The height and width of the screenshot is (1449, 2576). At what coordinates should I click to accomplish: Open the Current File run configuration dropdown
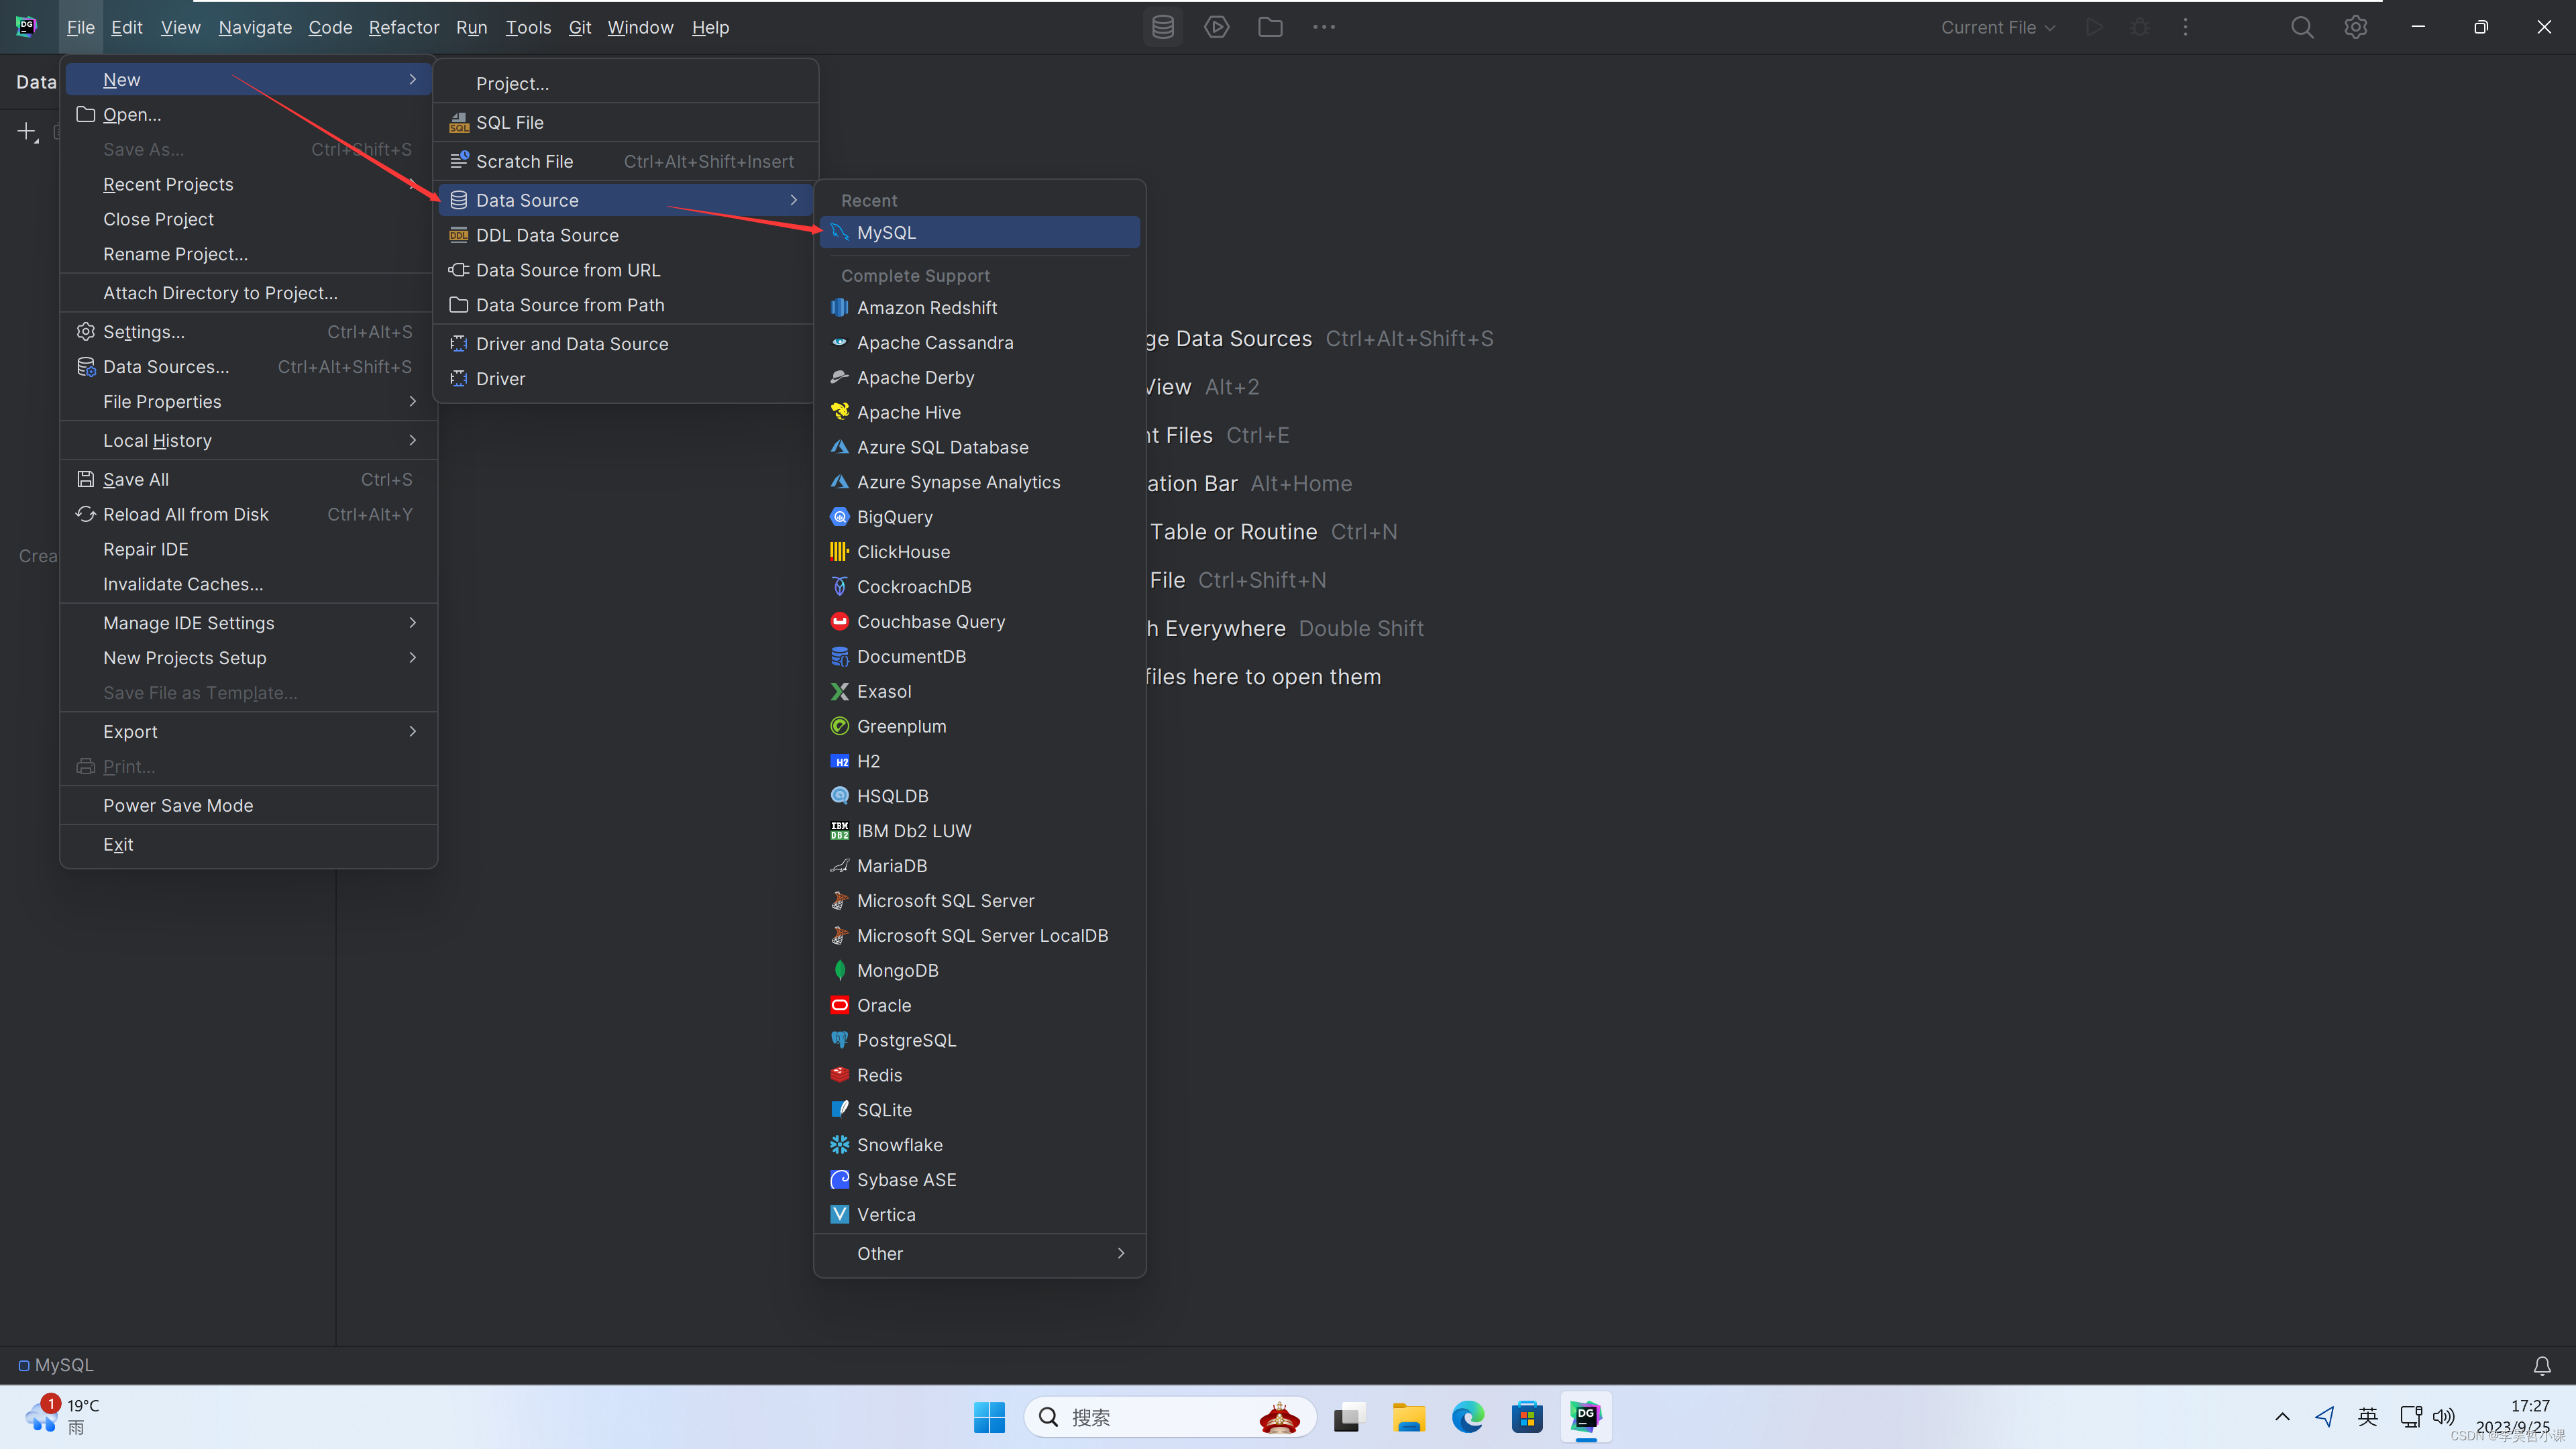(x=1997, y=27)
